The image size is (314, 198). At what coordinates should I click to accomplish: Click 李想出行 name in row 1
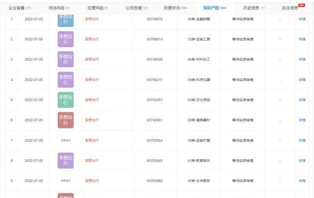click(x=92, y=19)
